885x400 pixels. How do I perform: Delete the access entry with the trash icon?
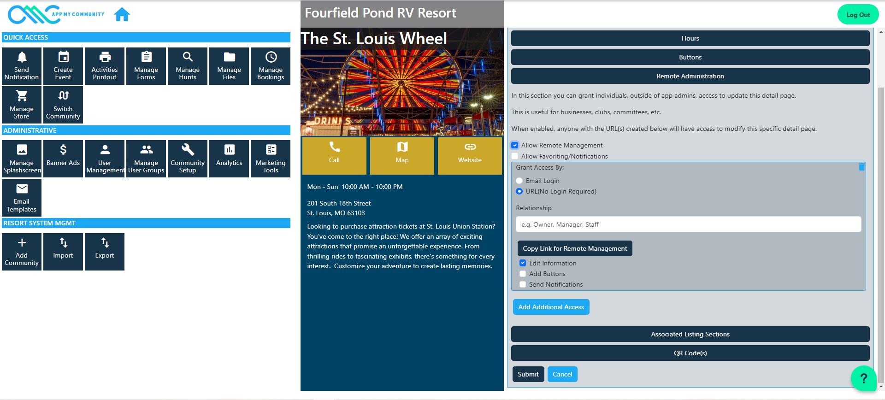click(x=861, y=167)
